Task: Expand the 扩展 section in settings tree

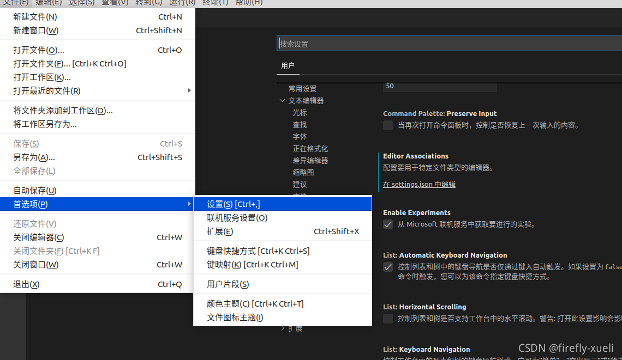Action: (283, 328)
